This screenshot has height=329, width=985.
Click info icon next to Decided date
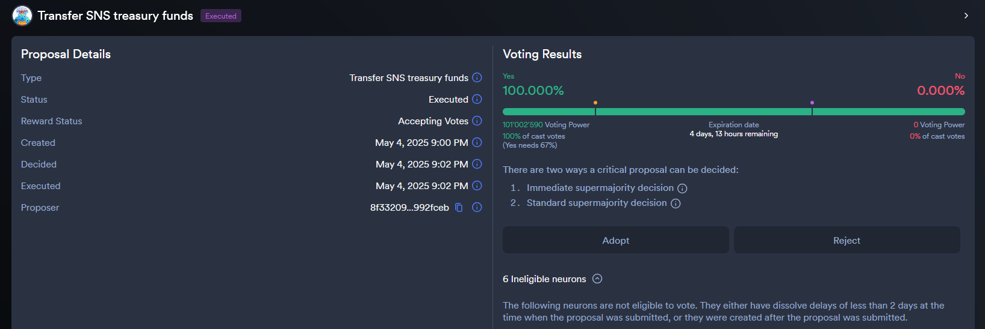(477, 164)
